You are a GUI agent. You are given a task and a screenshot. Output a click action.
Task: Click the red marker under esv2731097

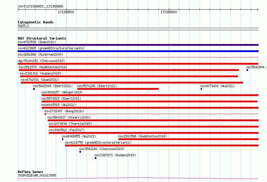45,114
